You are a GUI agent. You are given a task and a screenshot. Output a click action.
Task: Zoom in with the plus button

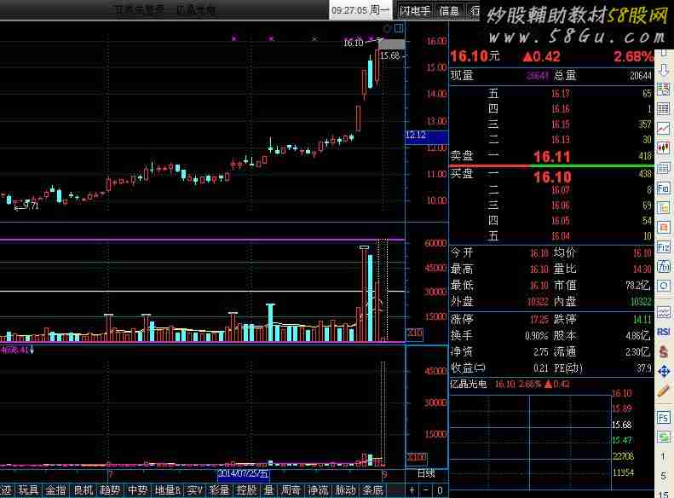[412, 490]
